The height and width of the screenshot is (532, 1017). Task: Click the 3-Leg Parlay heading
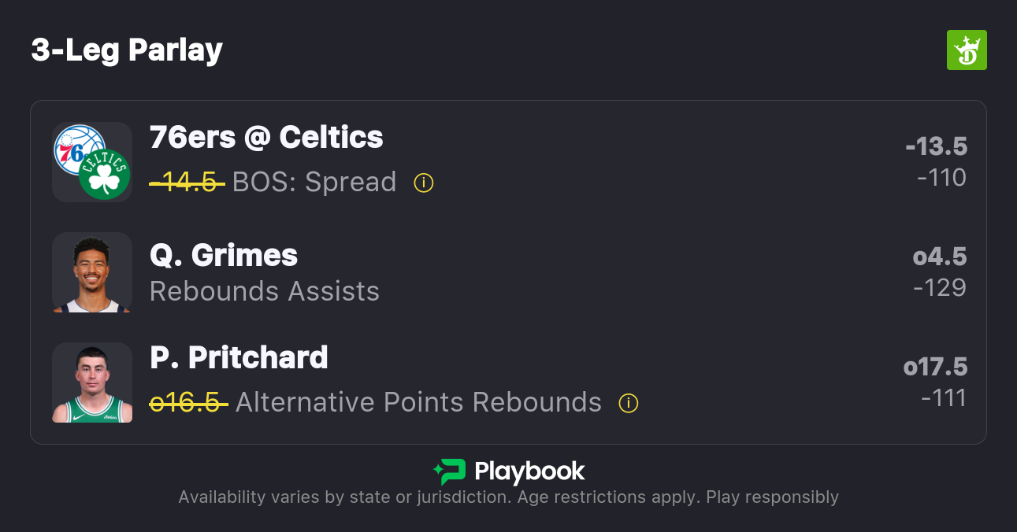pos(127,50)
